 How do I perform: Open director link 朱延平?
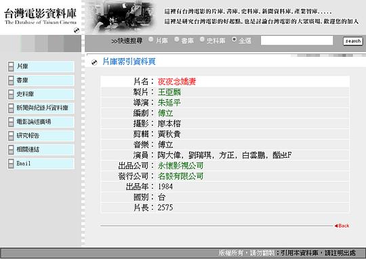169,103
